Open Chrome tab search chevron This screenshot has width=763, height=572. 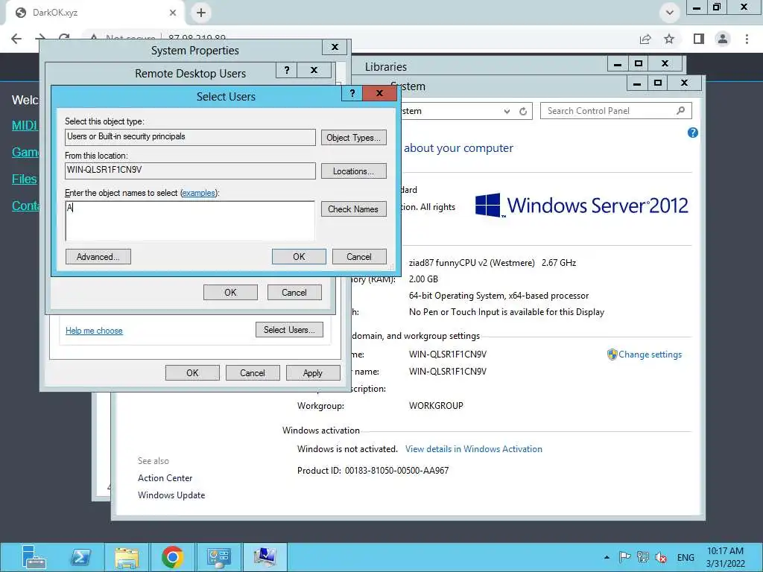[670, 13]
